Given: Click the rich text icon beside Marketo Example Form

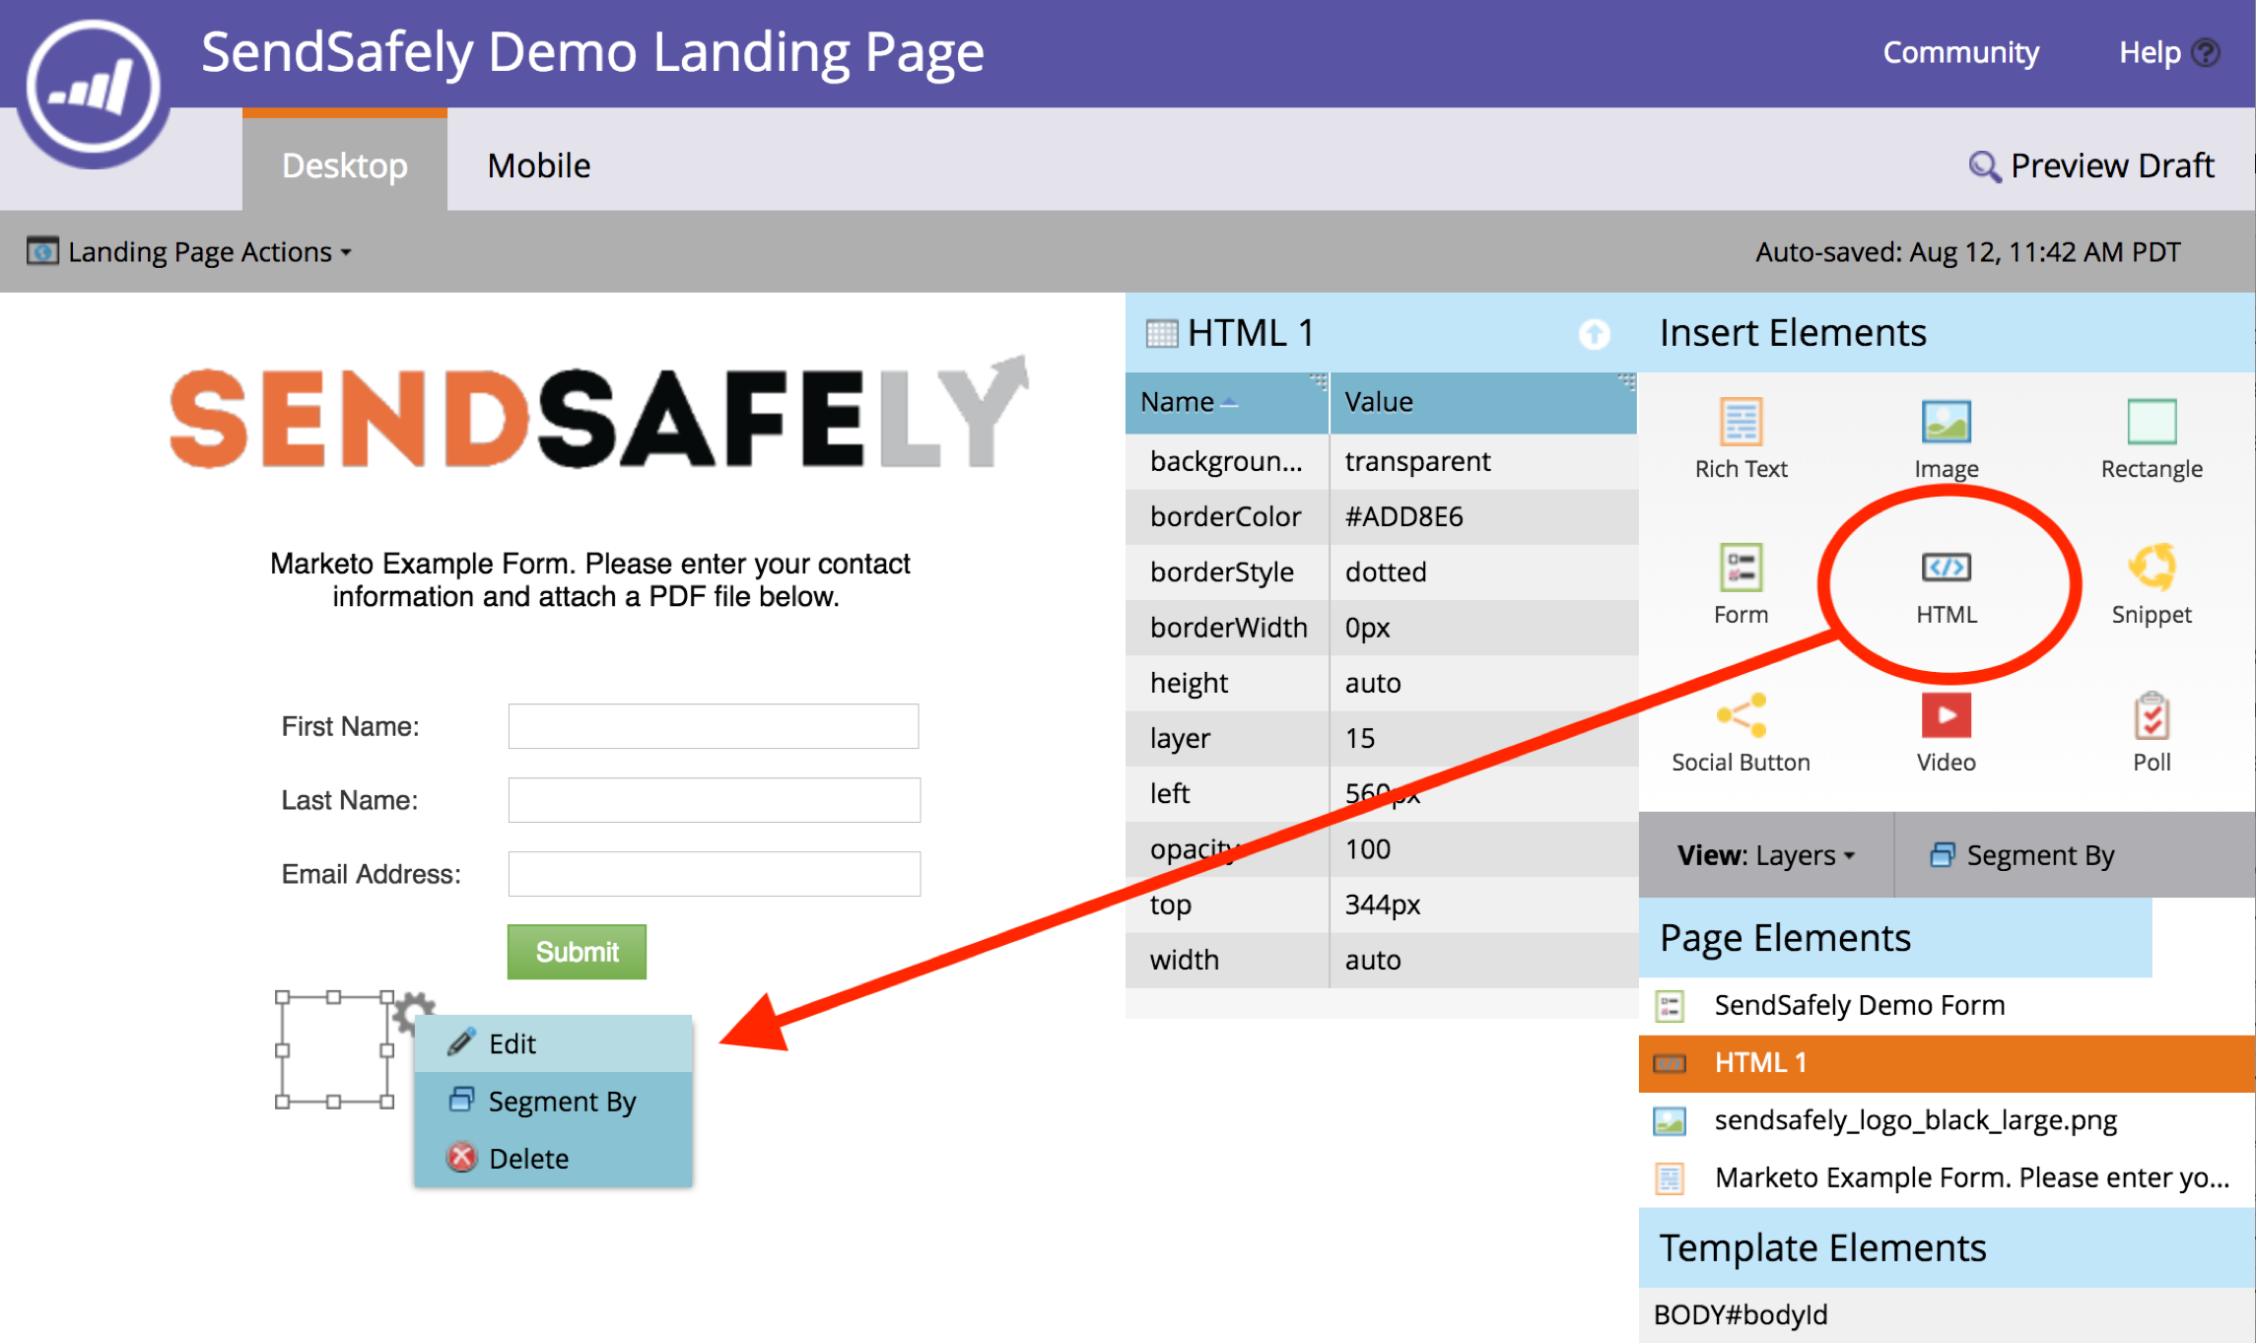Looking at the screenshot, I should (1670, 1178).
